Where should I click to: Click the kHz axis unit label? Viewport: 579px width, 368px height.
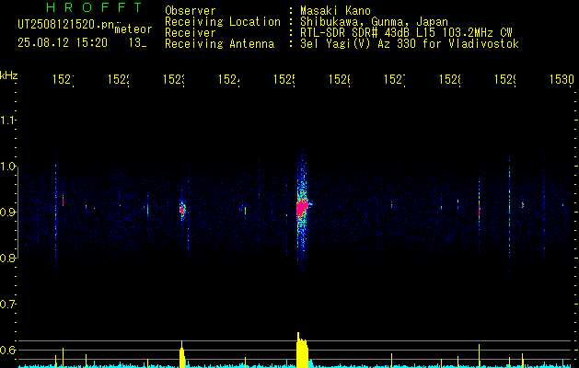pyautogui.click(x=8, y=75)
